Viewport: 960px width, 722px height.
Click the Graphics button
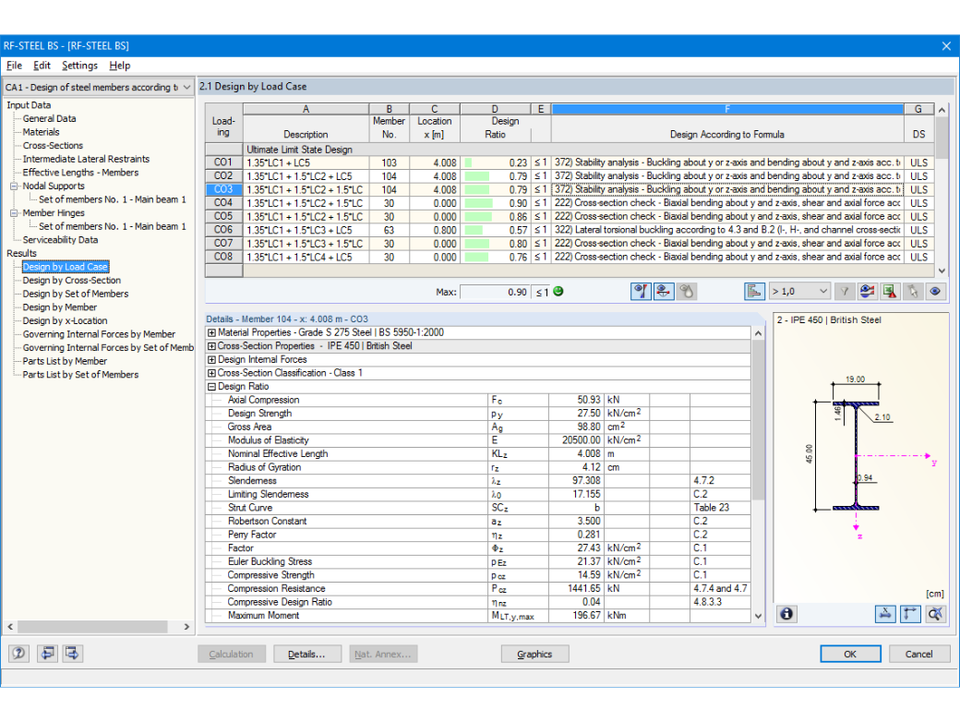pyautogui.click(x=534, y=654)
